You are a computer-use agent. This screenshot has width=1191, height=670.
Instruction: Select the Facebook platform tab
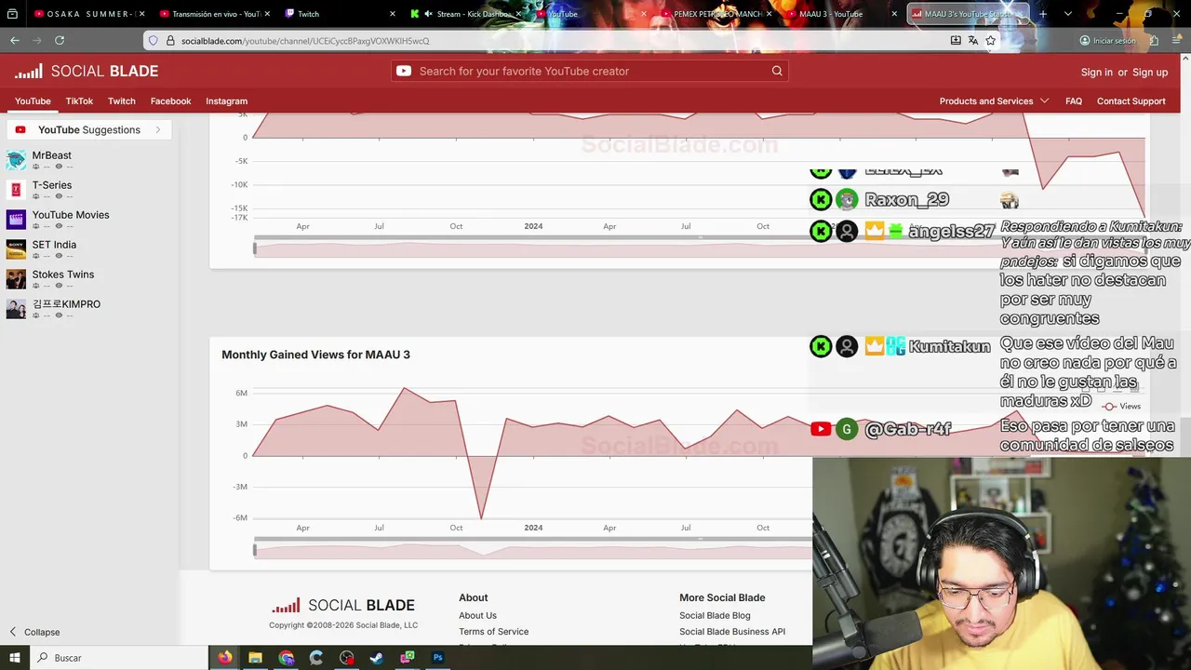(170, 101)
